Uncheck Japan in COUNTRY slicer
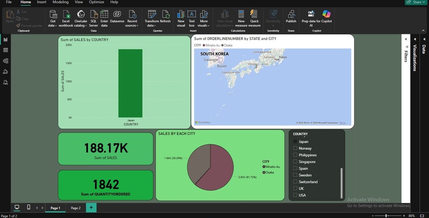Image resolution: width=429 pixels, height=218 pixels. tap(295, 141)
